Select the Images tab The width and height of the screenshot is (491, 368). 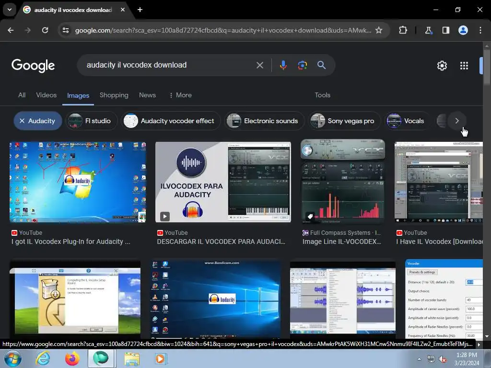point(78,95)
